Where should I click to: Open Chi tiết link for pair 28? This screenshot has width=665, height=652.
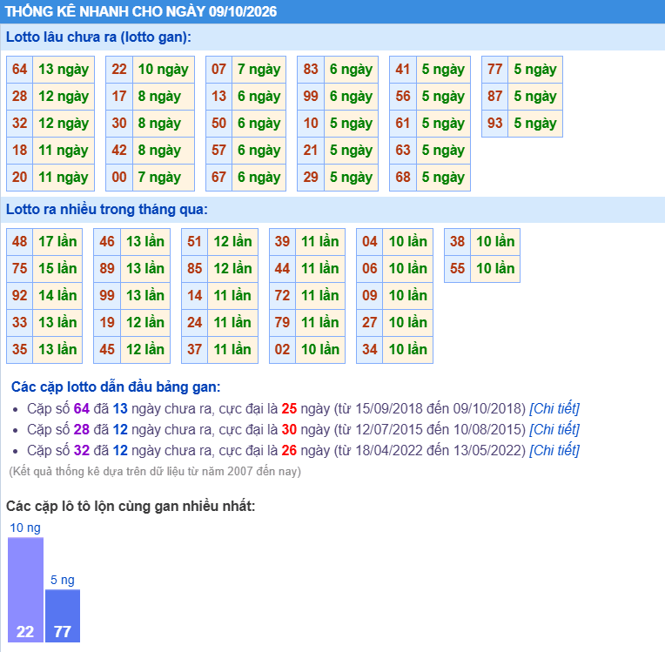point(554,429)
